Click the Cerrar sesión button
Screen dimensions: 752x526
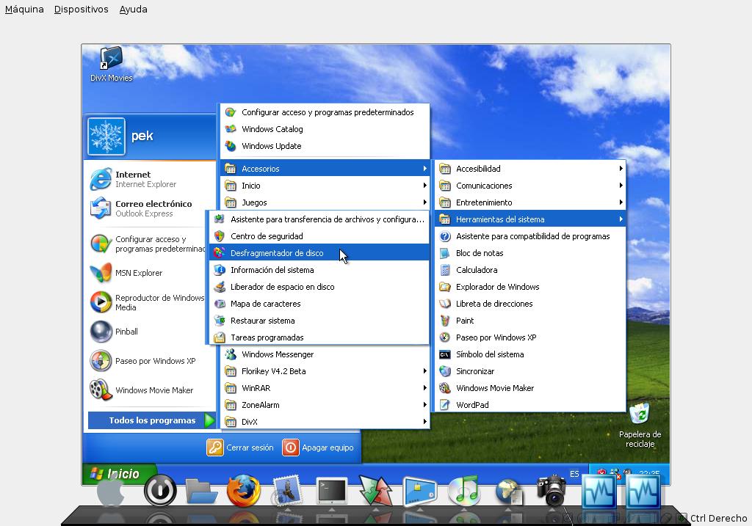pyautogui.click(x=240, y=448)
